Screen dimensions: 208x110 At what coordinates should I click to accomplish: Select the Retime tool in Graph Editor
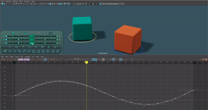(x=13, y=60)
